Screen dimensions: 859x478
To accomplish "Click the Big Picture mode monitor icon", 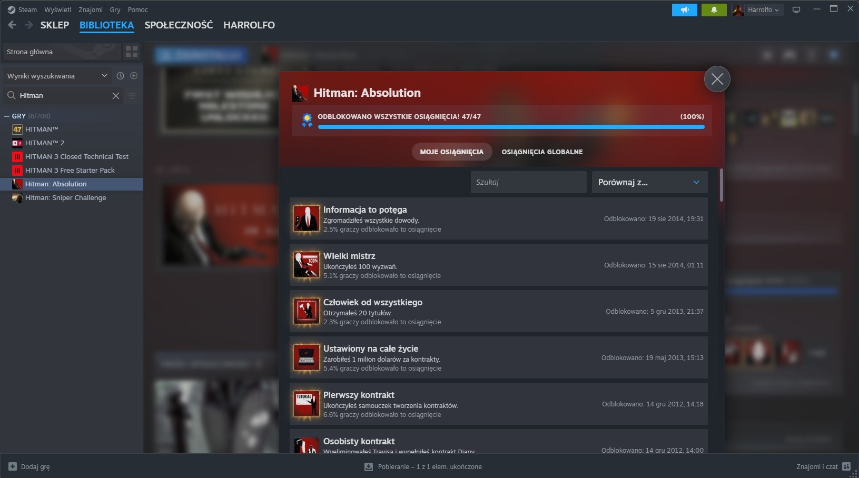I will 796,10.
